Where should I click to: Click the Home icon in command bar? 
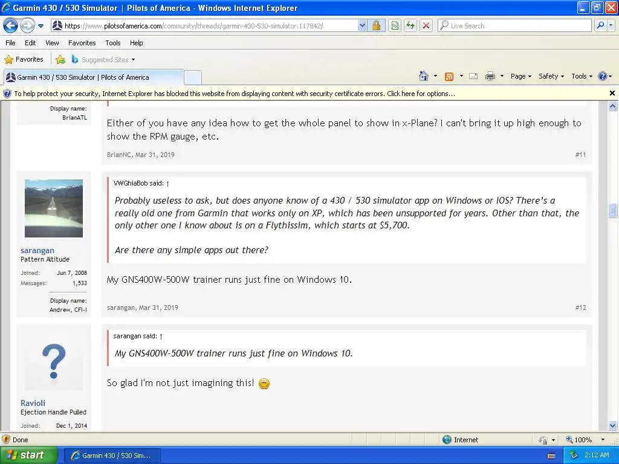pyautogui.click(x=424, y=76)
